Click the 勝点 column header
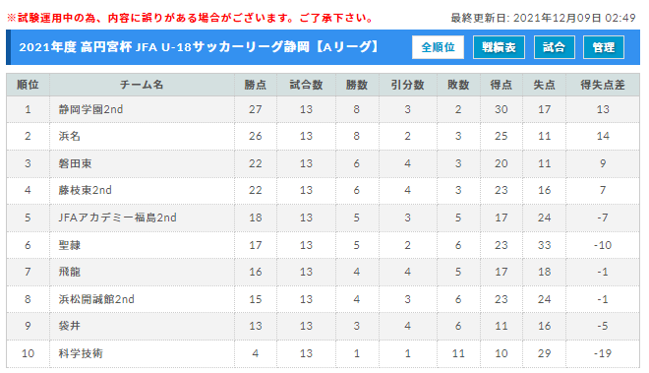Image resolution: width=649 pixels, height=373 pixels. 256,85
